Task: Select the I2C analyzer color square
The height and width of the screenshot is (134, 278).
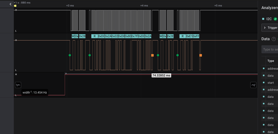Action: click(263, 19)
